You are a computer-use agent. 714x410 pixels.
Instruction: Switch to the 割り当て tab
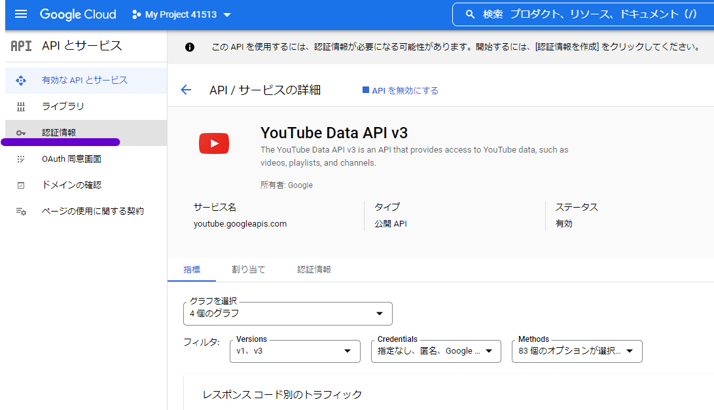(x=249, y=269)
